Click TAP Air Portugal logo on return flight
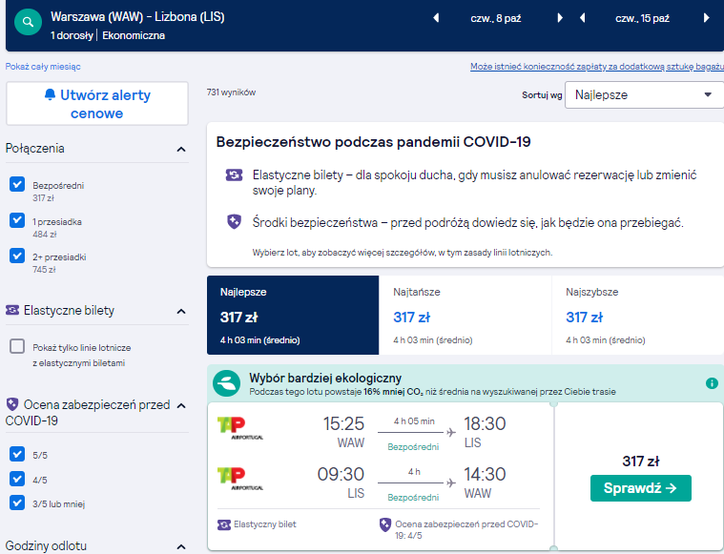The image size is (724, 554). 240,479
